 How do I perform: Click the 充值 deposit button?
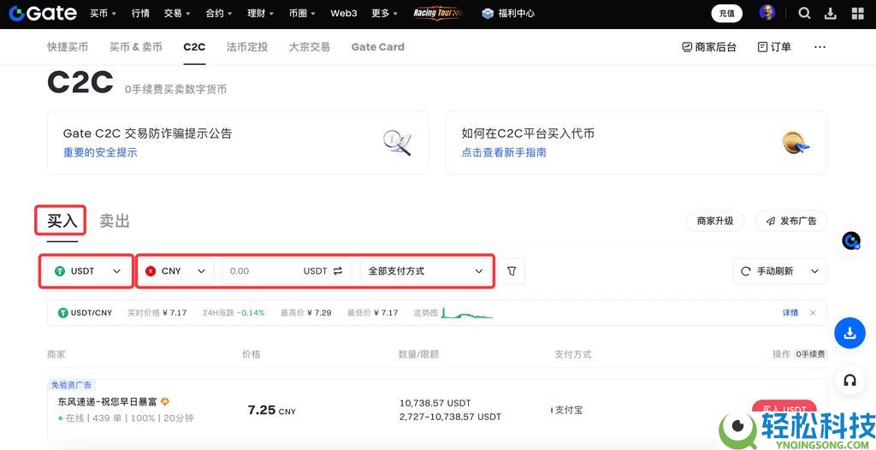[x=727, y=14]
